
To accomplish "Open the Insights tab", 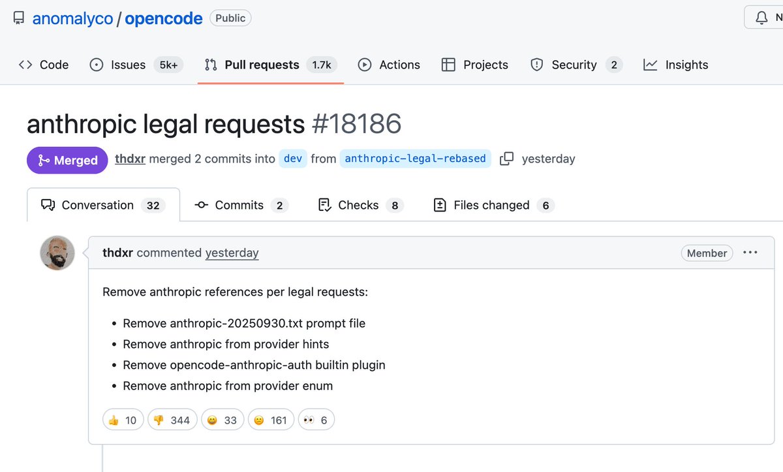I will [x=675, y=65].
